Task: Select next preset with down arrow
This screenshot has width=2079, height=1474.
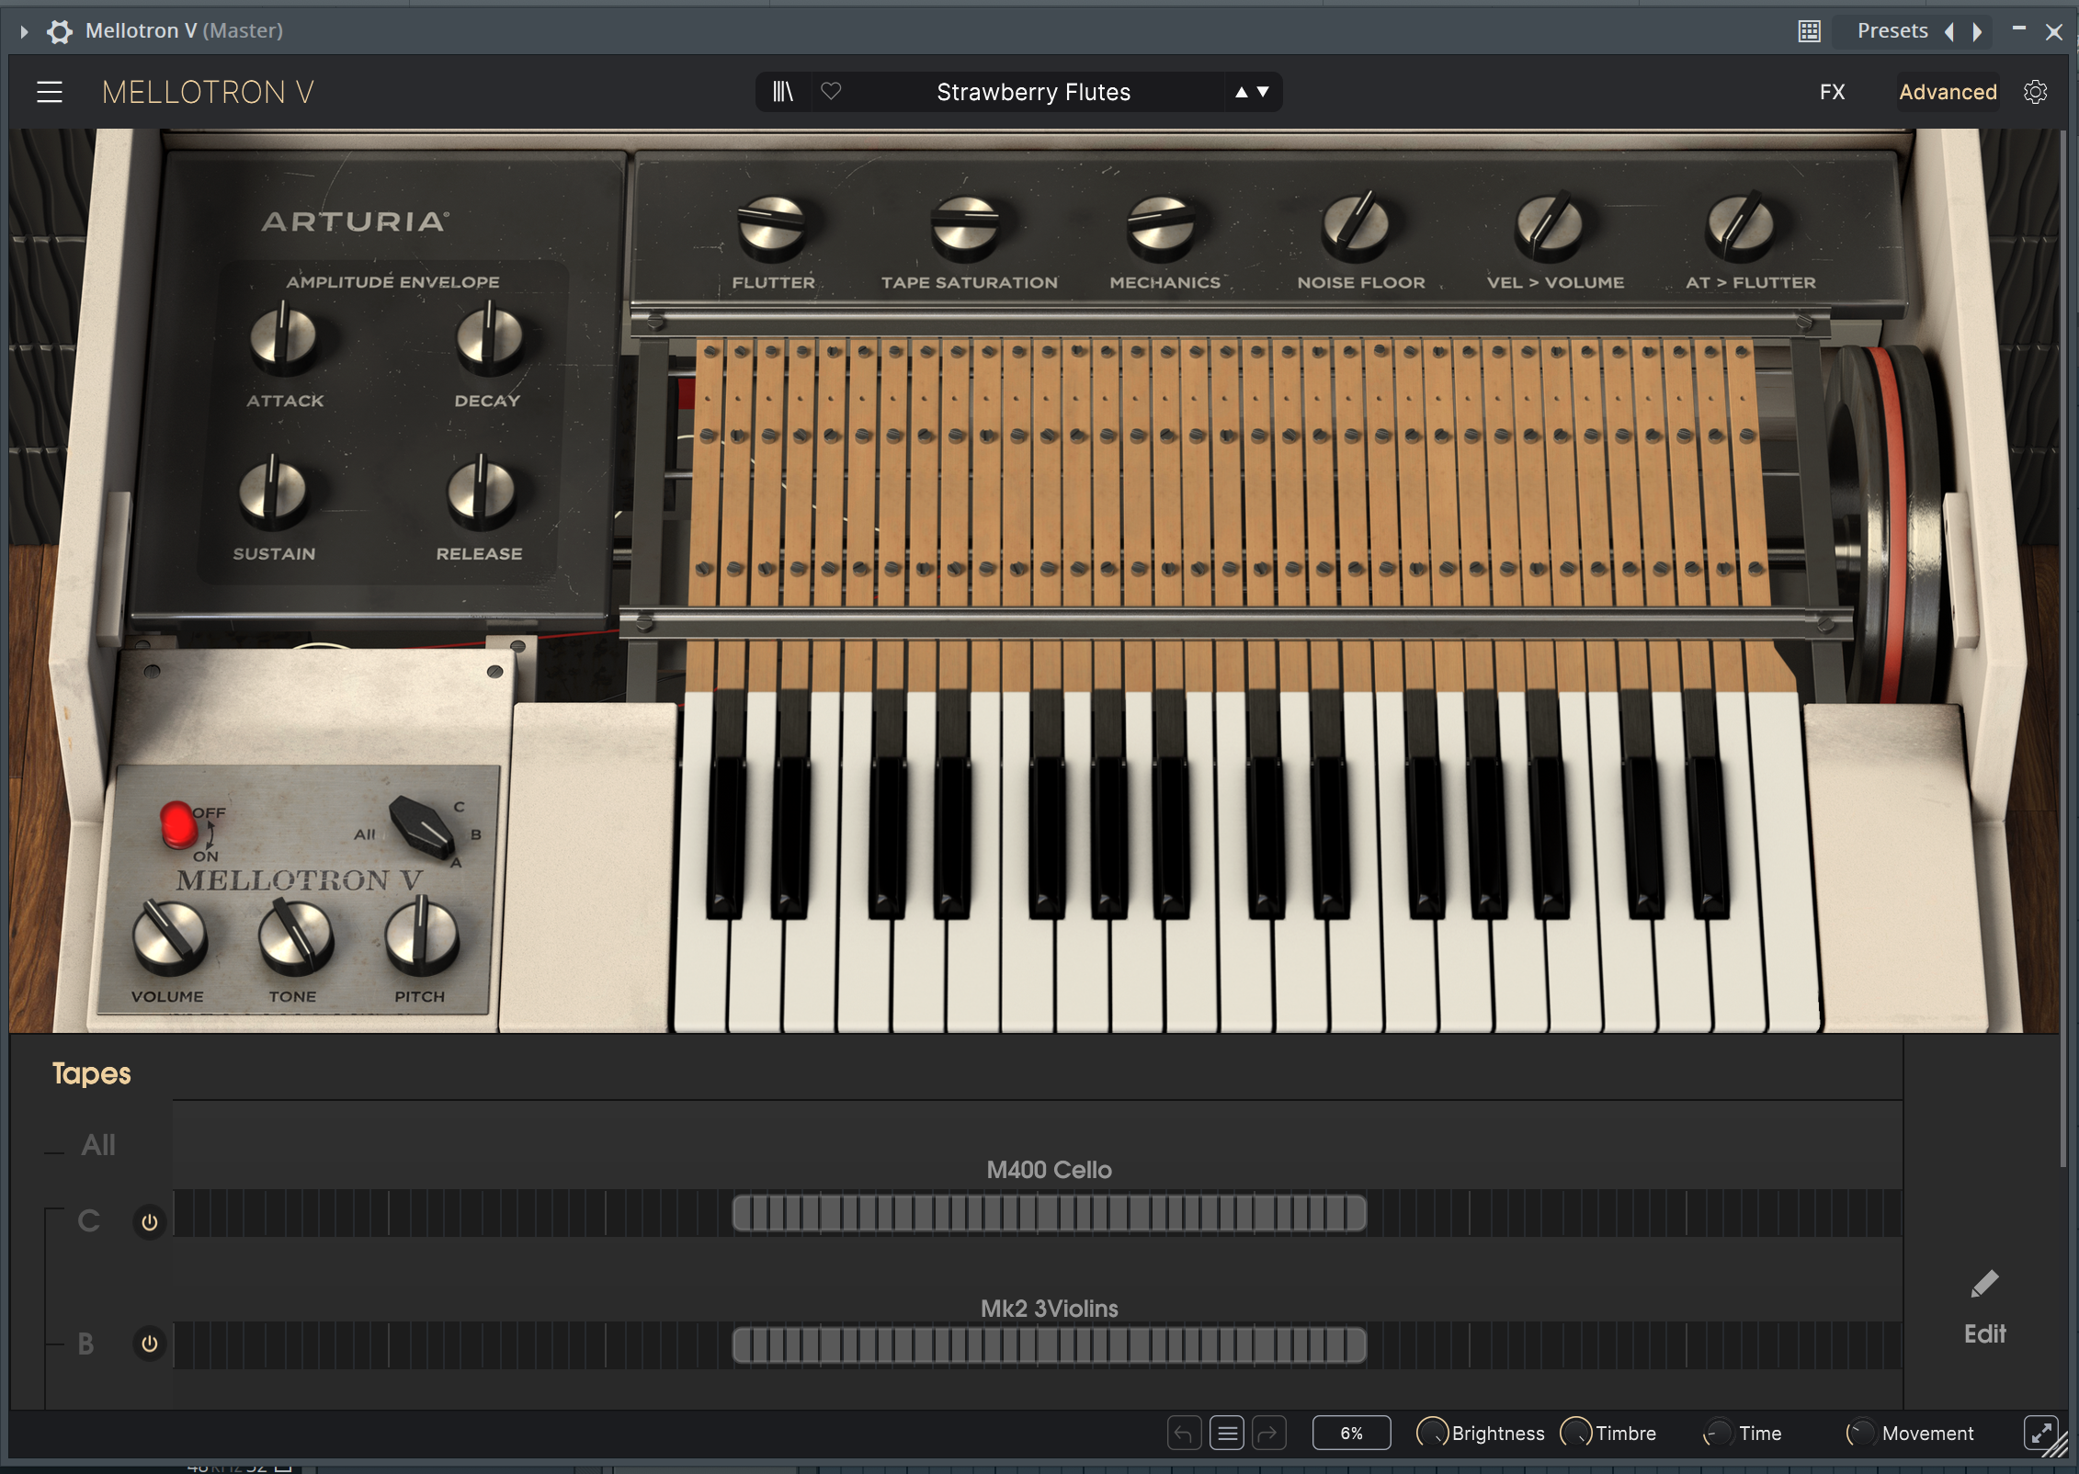Action: coord(1264,92)
